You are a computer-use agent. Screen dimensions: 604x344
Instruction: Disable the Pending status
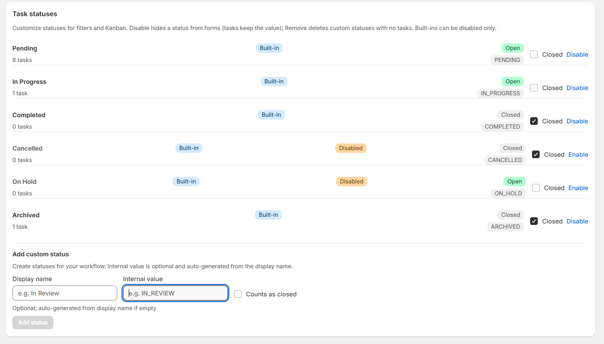577,54
